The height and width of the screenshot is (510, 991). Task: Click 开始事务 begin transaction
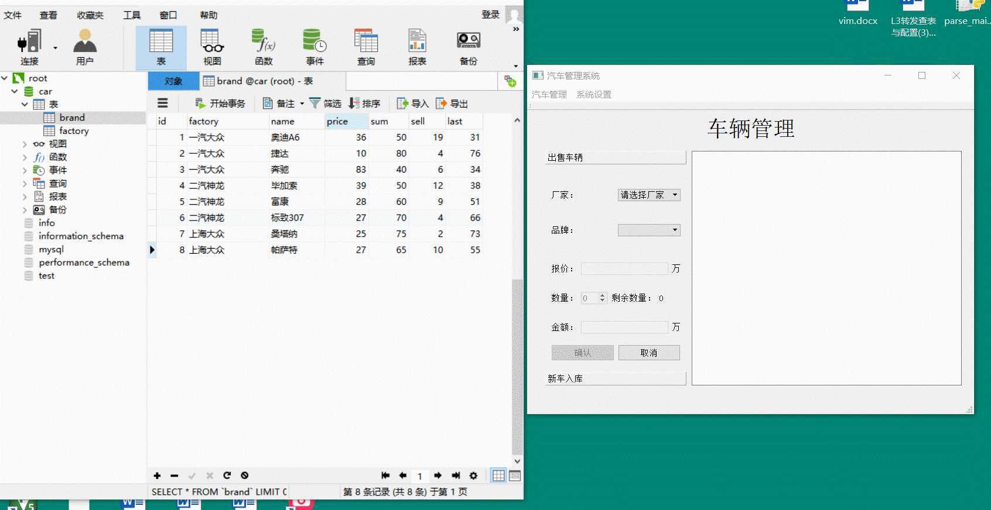[220, 104]
